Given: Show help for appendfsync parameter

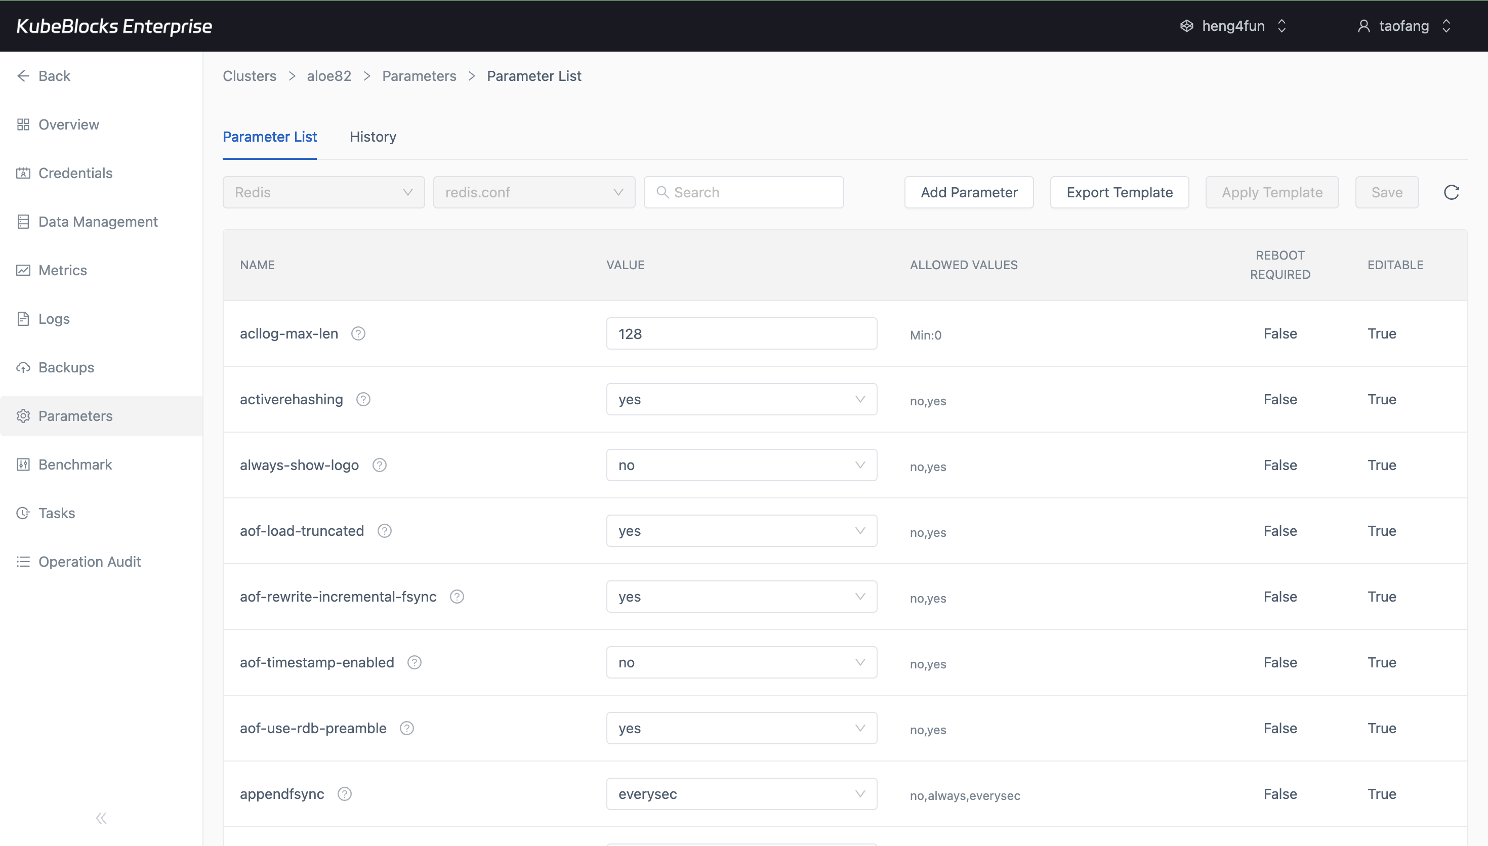Looking at the screenshot, I should (x=345, y=793).
